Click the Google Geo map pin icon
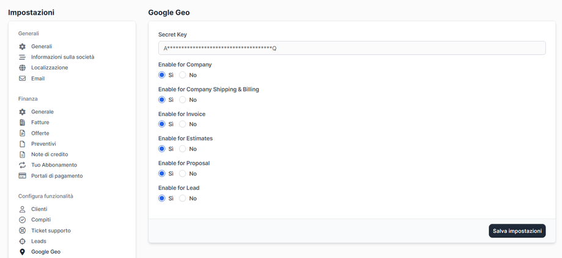 pos(23,252)
